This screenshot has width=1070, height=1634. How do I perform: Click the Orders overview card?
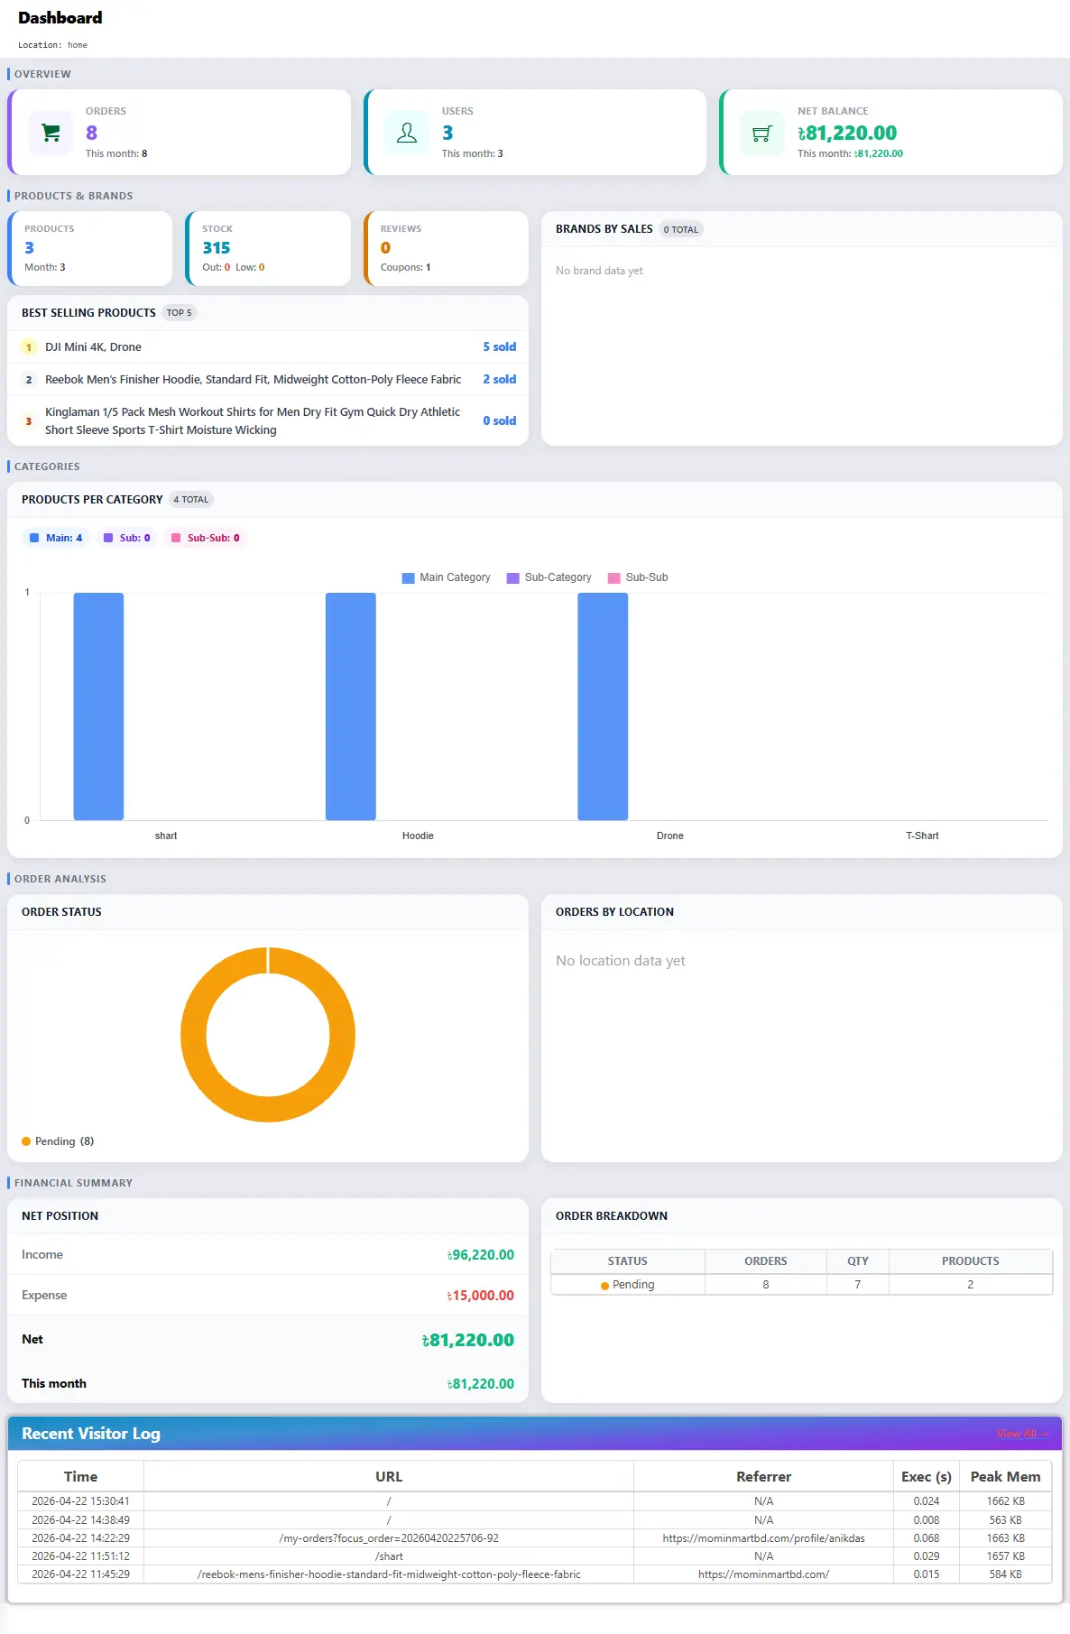point(179,132)
